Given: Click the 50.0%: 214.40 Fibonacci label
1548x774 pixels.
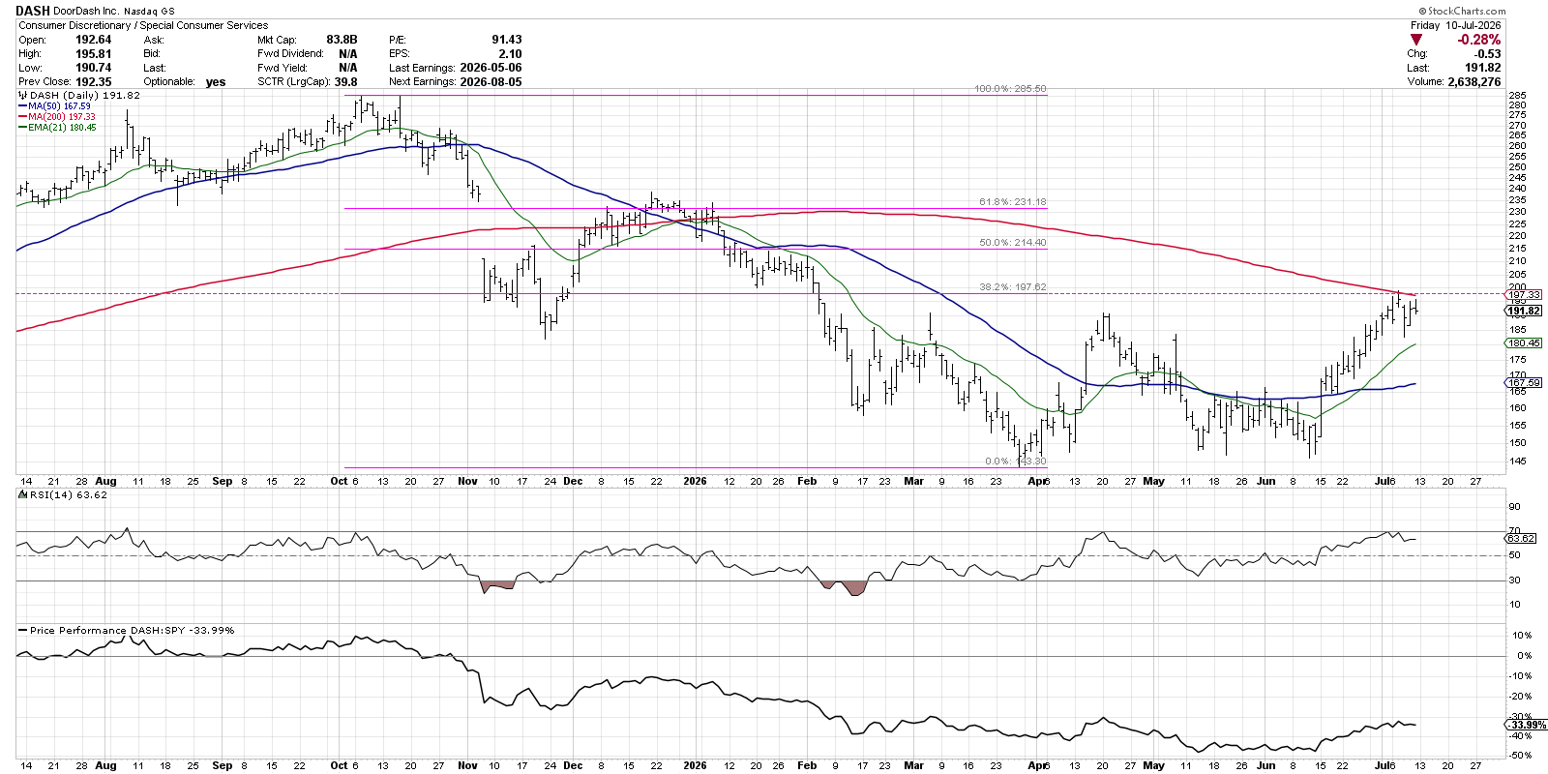Looking at the screenshot, I should [1012, 243].
